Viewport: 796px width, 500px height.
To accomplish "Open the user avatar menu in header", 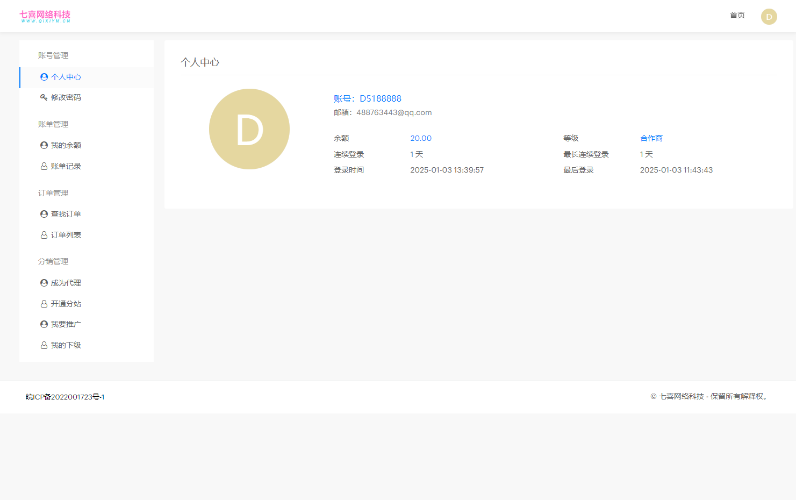I will point(769,17).
